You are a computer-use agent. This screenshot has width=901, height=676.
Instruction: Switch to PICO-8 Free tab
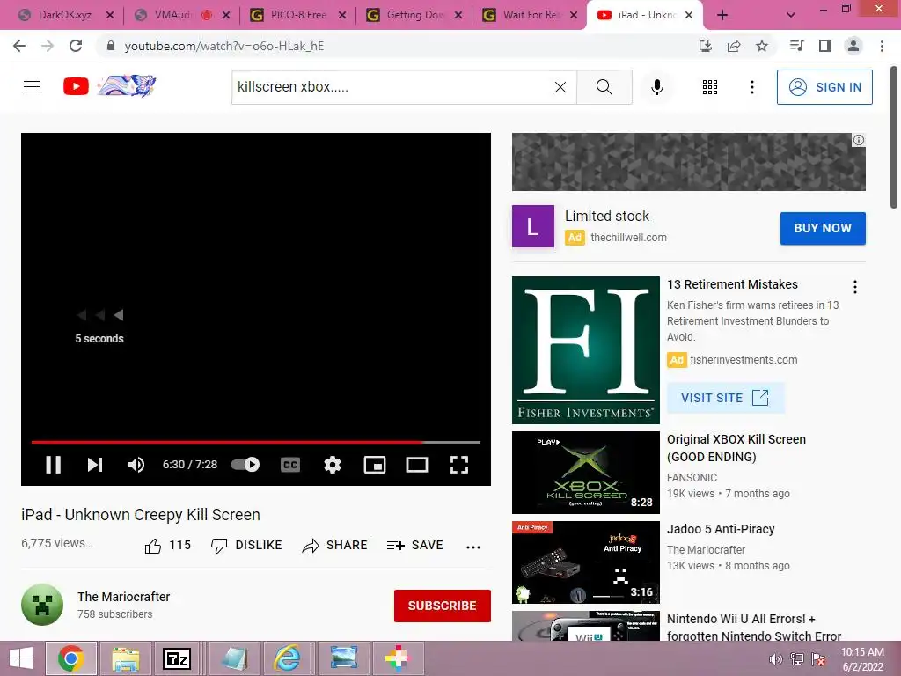[297, 15]
